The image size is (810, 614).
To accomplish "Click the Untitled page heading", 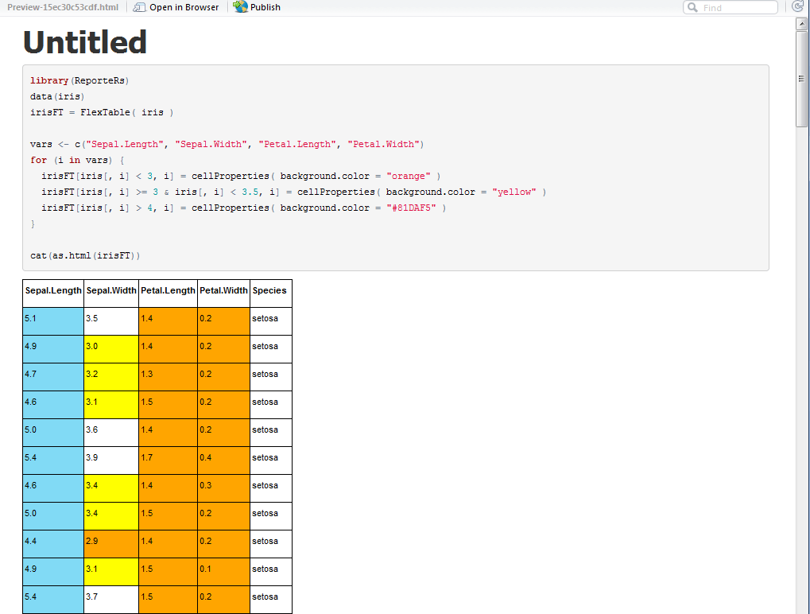I will pyautogui.click(x=84, y=42).
